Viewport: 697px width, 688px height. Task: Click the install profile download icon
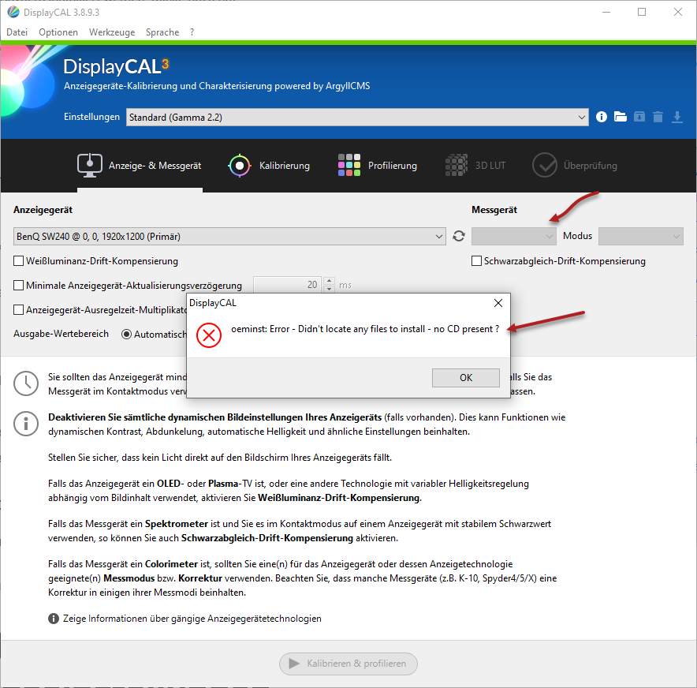(677, 117)
